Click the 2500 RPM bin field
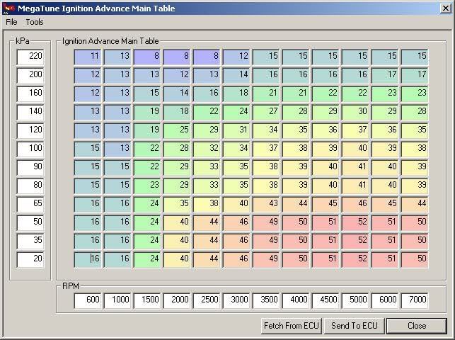The image size is (455, 340). [x=207, y=300]
